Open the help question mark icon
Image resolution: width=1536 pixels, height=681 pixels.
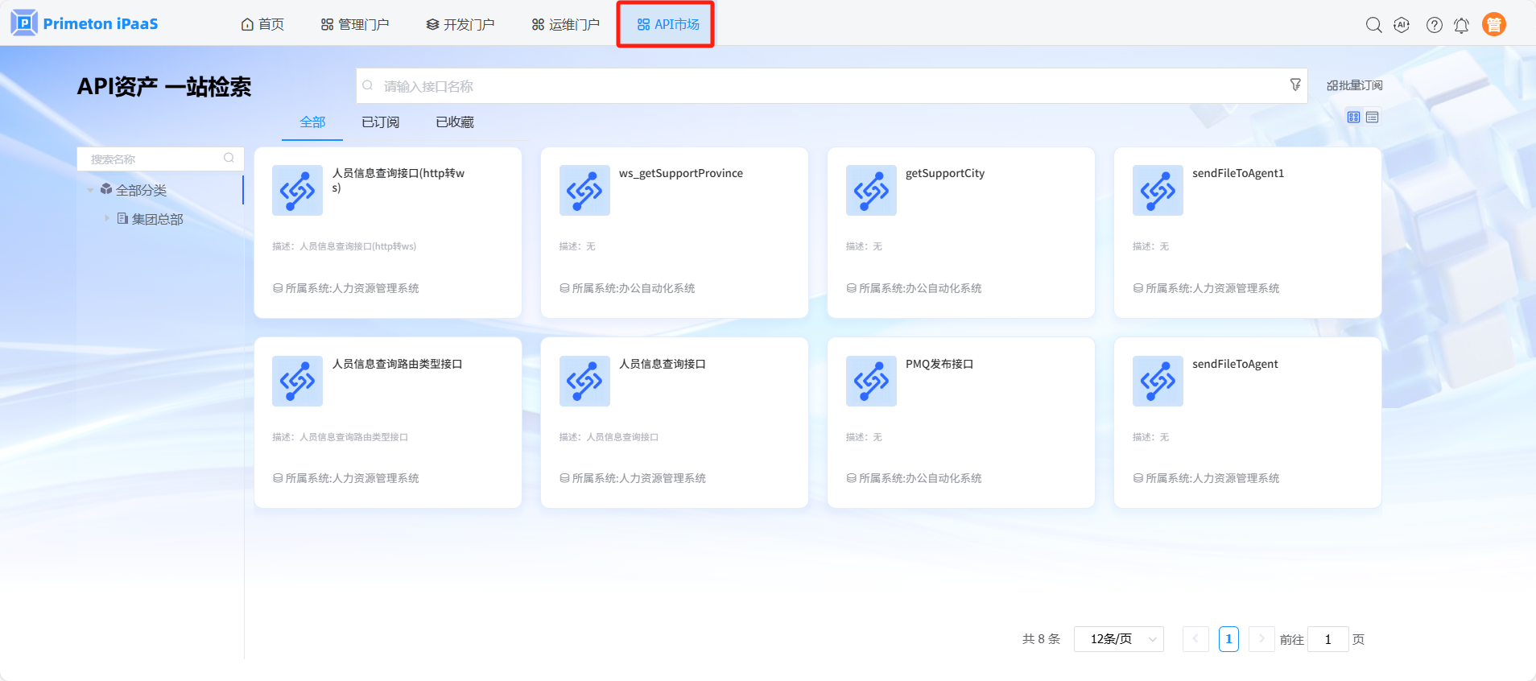click(1434, 25)
